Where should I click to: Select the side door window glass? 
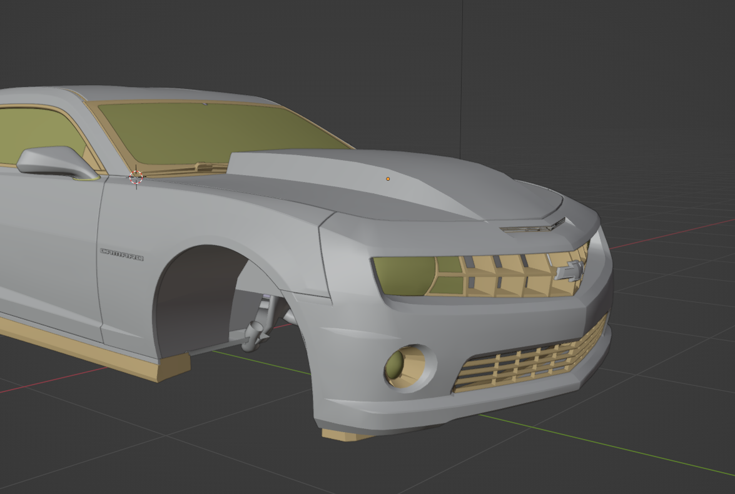[x=40, y=136]
